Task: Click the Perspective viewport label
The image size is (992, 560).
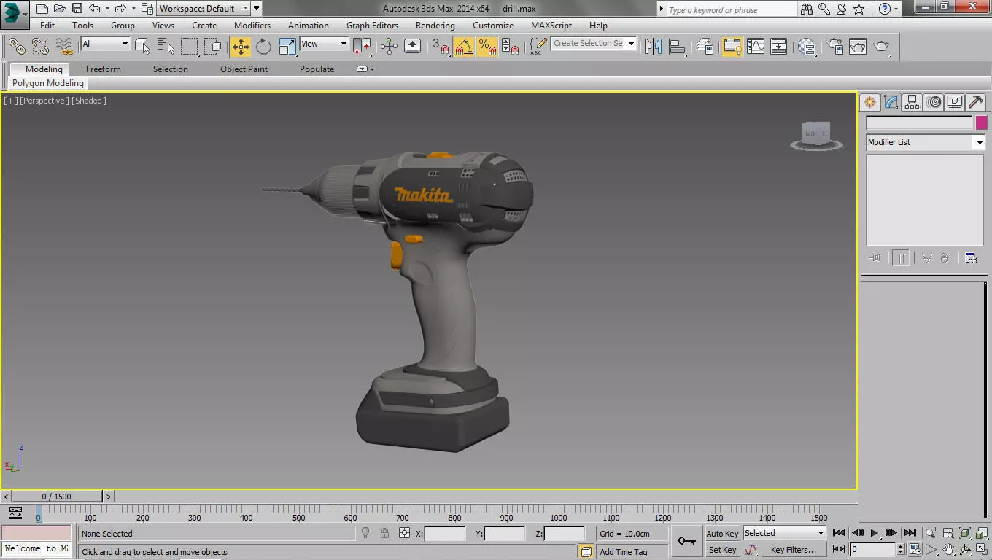Action: [44, 101]
